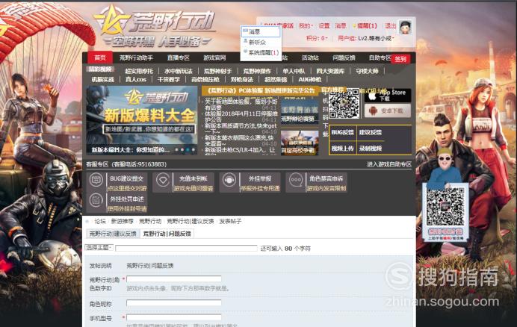Click the 新听众 person icon
The width and height of the screenshot is (517, 327).
(x=245, y=42)
